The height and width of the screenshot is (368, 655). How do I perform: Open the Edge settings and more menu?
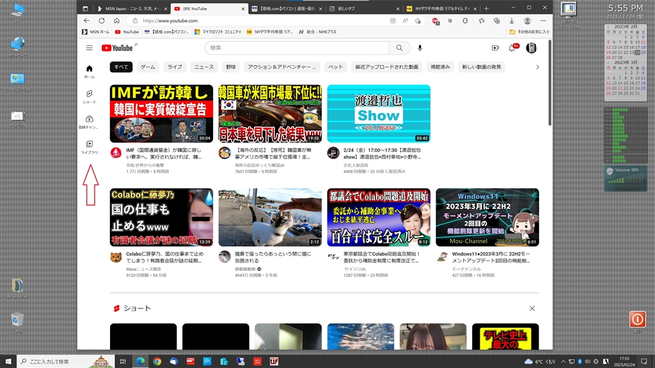click(x=543, y=20)
